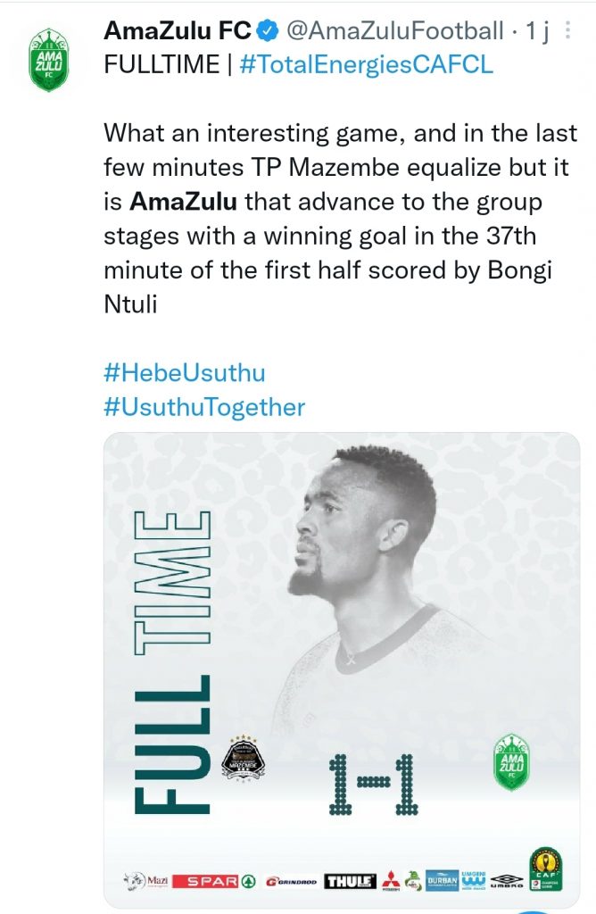Open the #HebeUsuthu hashtag
This screenshot has width=596, height=914.
(184, 372)
